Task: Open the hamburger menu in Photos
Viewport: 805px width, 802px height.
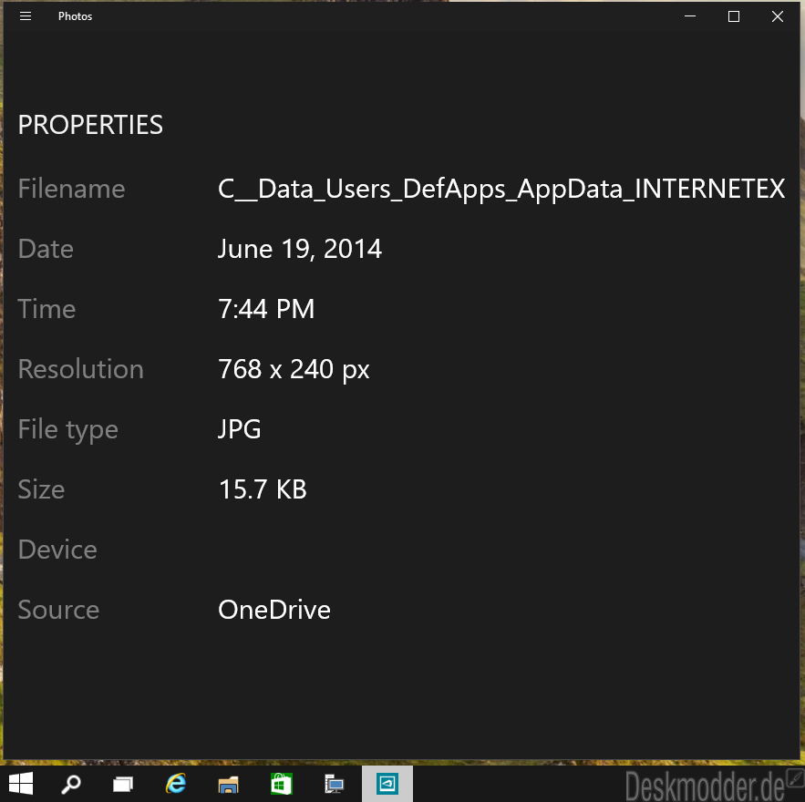Action: coord(26,16)
